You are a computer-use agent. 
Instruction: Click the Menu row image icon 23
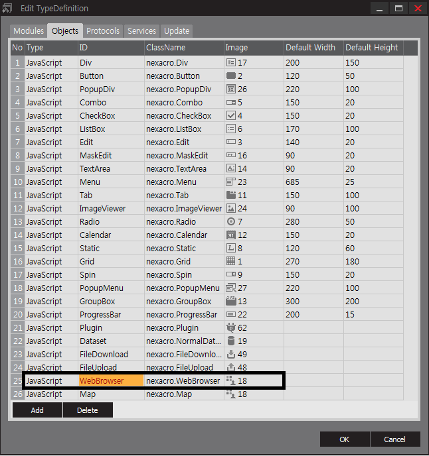[231, 182]
